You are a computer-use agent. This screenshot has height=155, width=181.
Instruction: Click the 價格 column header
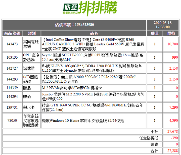[171, 34]
